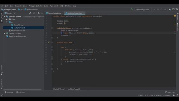
Task: Click the Debug bug icon in the toolbar
Action: click(x=158, y=9)
